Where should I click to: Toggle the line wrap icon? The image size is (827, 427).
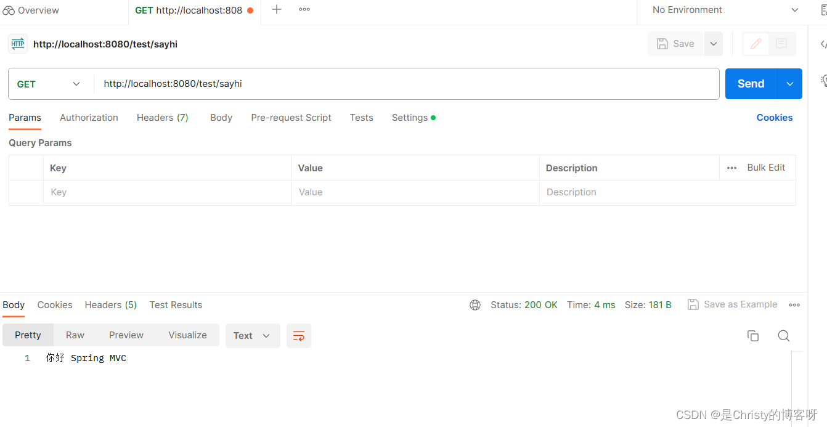299,336
